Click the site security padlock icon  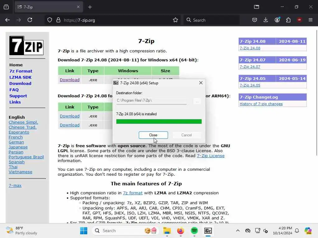58,20
